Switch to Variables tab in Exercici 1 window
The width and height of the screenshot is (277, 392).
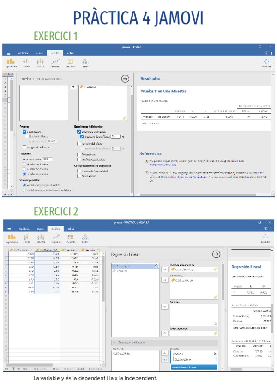[x=24, y=53]
